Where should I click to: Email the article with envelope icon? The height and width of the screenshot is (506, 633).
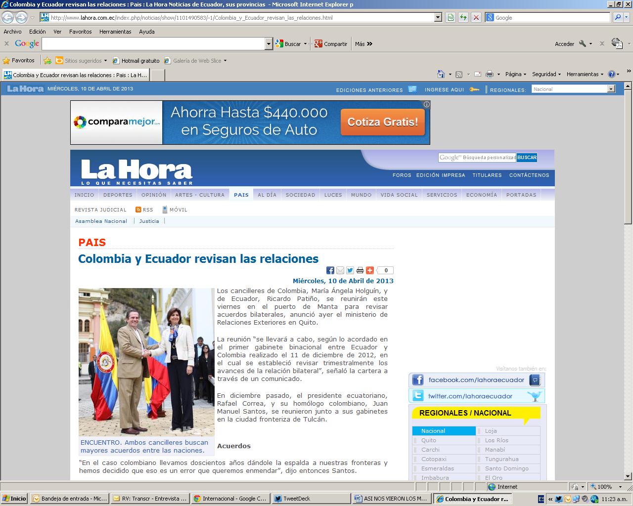340,270
